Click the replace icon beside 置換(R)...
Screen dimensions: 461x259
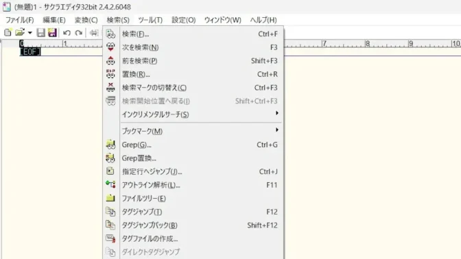pos(110,74)
